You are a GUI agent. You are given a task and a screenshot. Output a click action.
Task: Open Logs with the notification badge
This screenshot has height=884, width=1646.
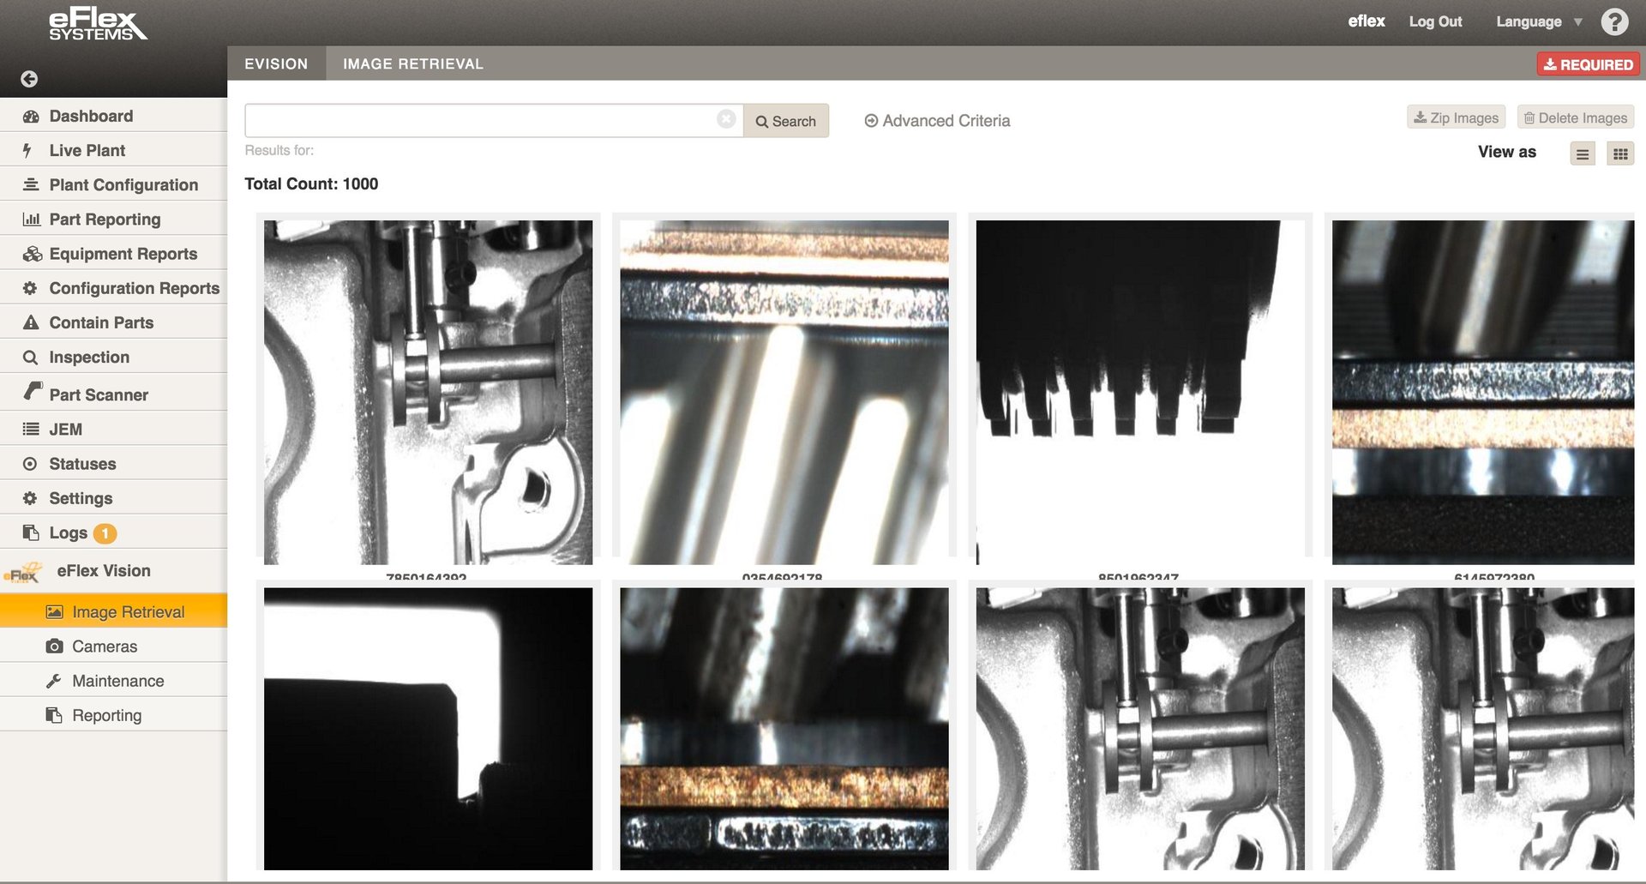[x=69, y=532]
